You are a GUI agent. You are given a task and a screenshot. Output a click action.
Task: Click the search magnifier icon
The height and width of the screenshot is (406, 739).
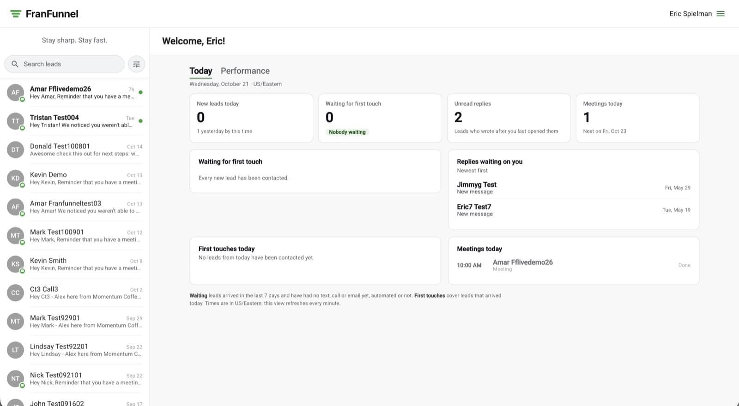[15, 64]
